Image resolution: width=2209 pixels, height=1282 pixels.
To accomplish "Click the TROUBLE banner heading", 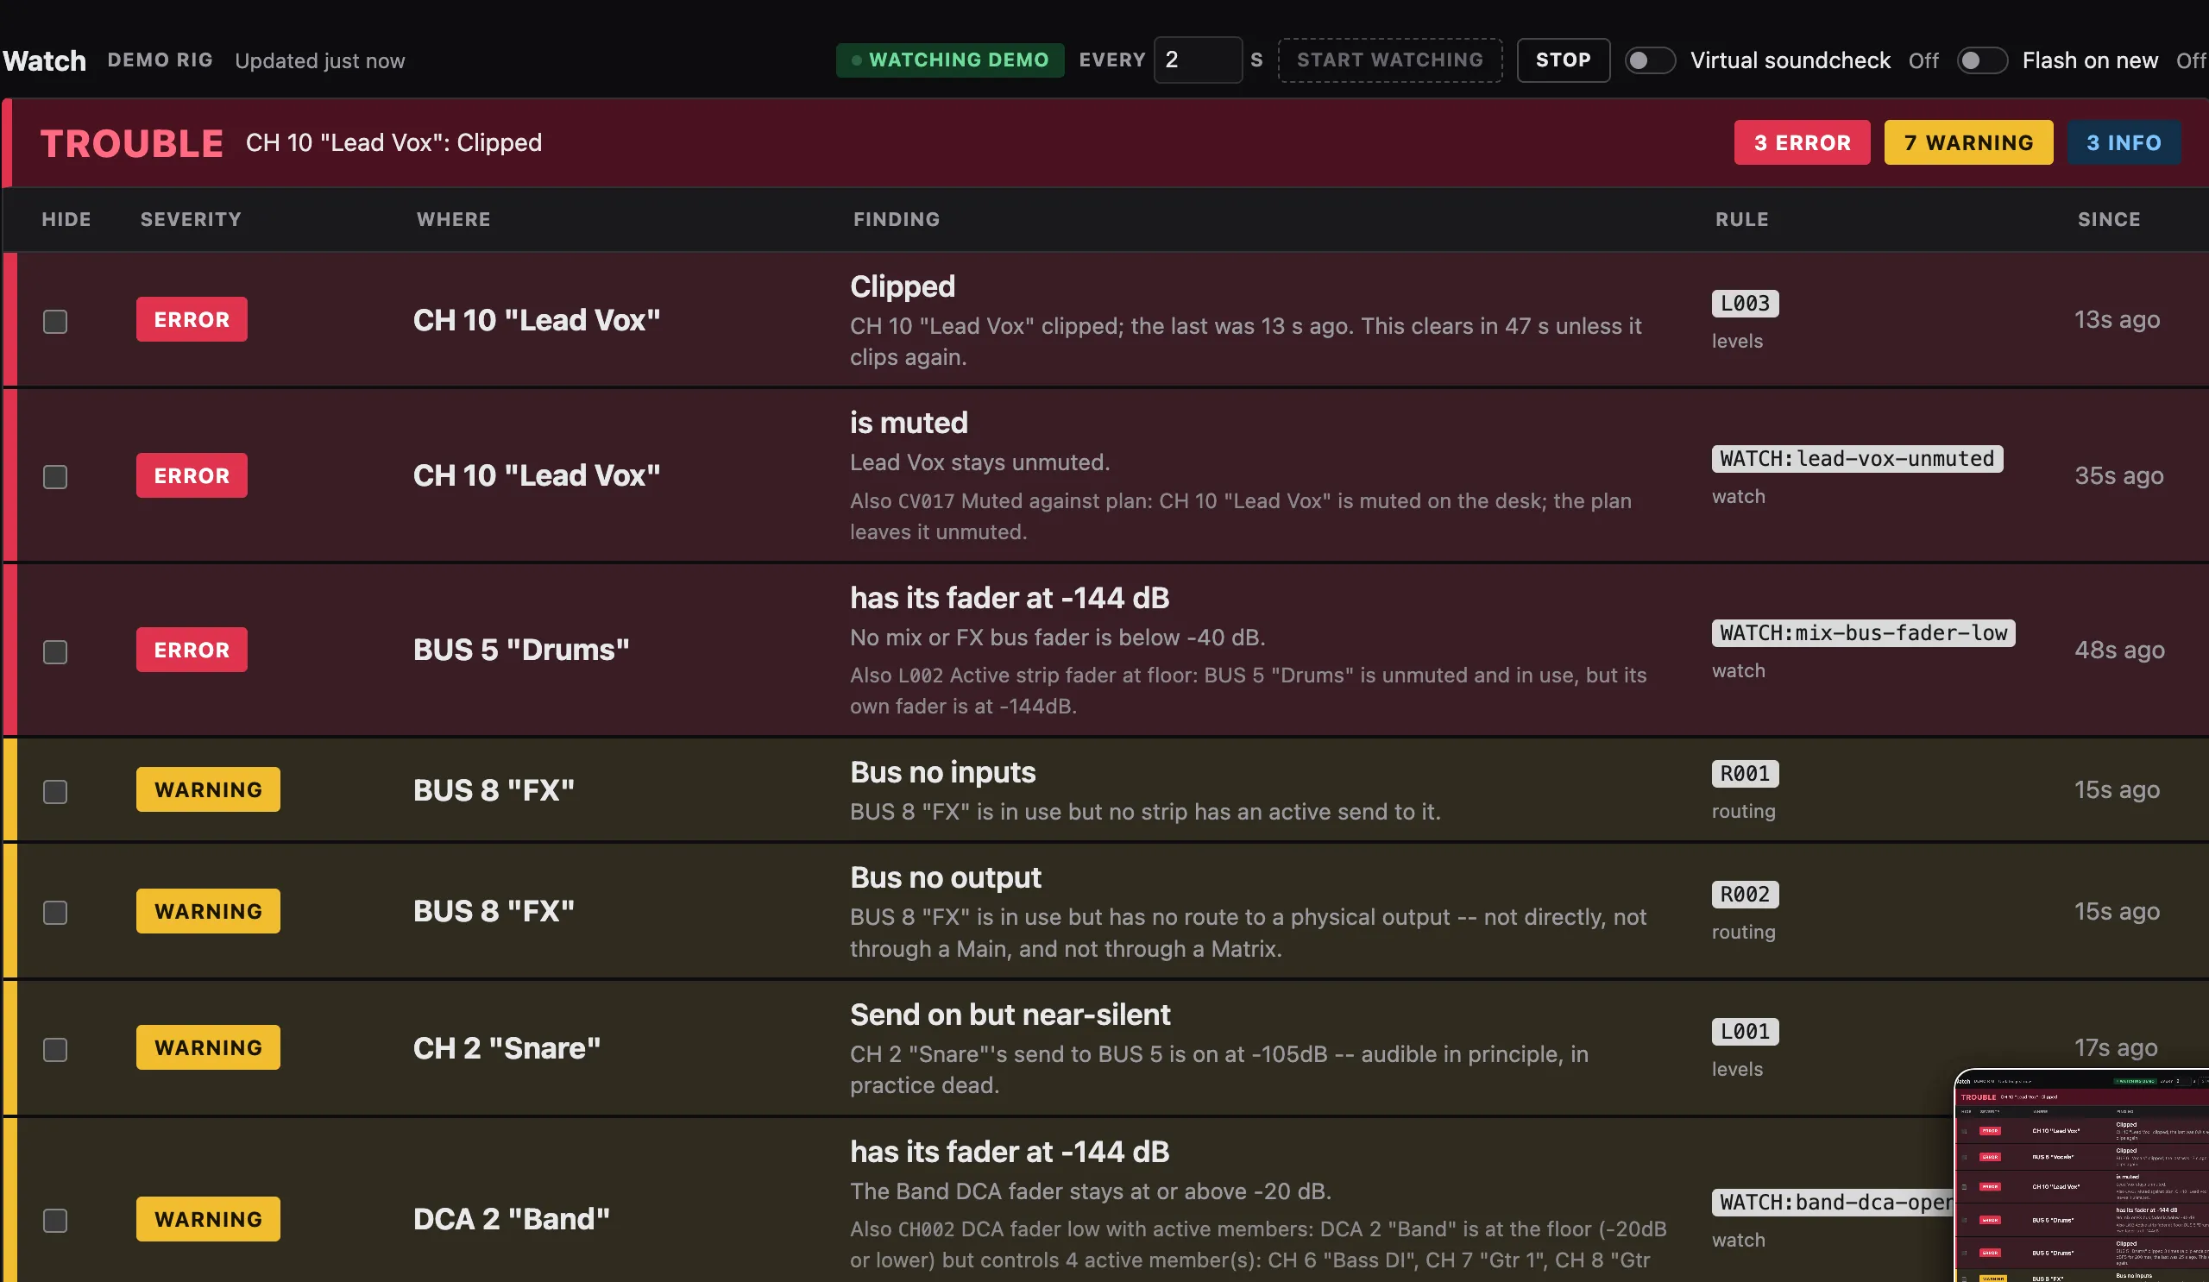I will tap(131, 144).
